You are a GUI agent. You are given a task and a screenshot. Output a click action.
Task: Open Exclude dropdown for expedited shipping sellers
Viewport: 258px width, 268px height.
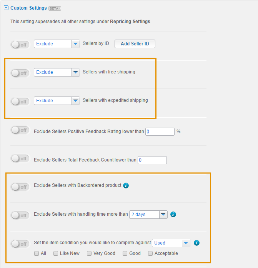click(x=57, y=101)
